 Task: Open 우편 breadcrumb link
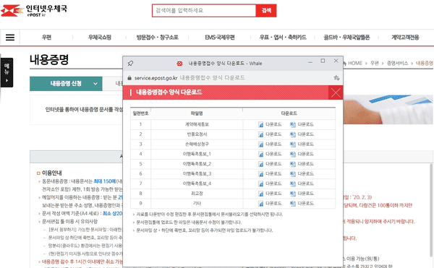click(375, 64)
